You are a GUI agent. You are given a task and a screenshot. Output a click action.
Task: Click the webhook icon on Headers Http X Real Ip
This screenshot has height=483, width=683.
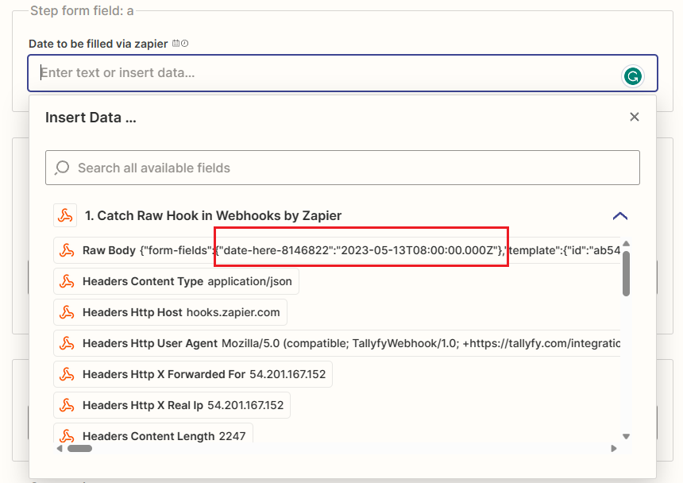coord(68,405)
